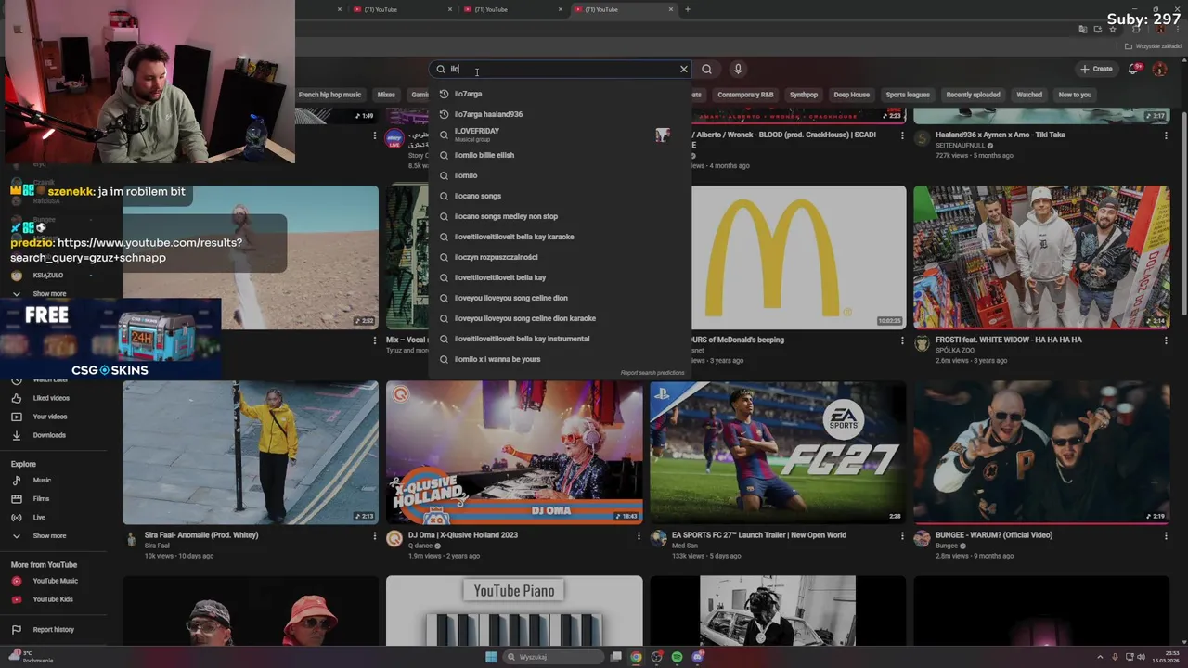This screenshot has height=668, width=1188.
Task: Select the 'ilo7arga haaland936' suggestion
Action: point(560,114)
